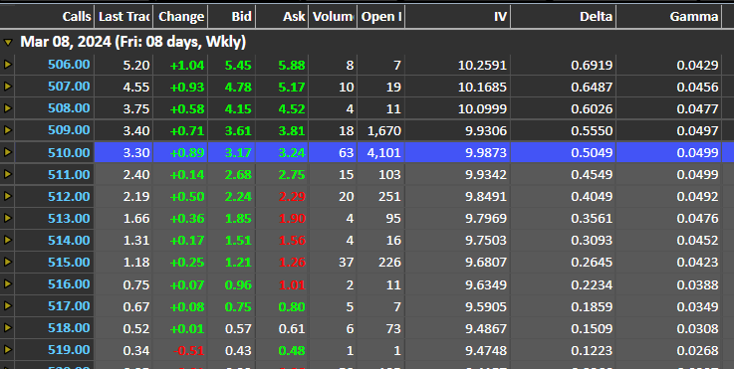This screenshot has width=734, height=369.
Task: Expand the 516.00 strike row arrow
Action: (x=8, y=283)
